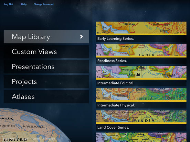
Task: Open the Help link
Action: [24, 4]
